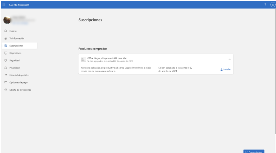Click the Dispositivos monitor icon

pyautogui.click(x=6, y=53)
